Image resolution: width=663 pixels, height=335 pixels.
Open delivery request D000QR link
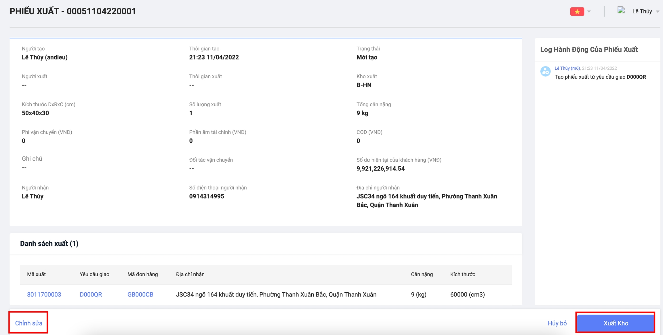[x=91, y=294]
